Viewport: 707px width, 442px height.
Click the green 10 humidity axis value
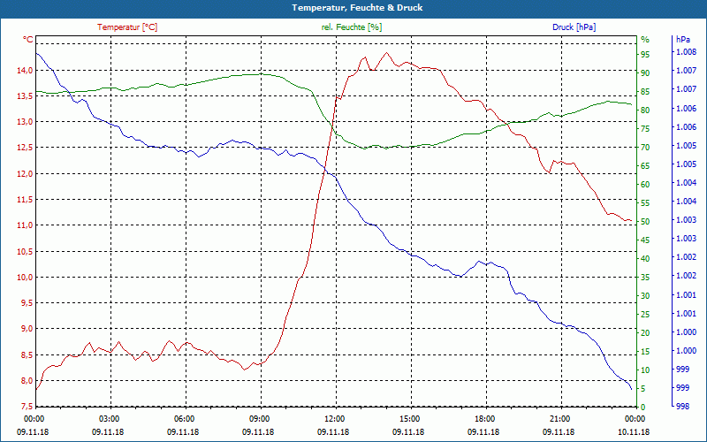(645, 370)
